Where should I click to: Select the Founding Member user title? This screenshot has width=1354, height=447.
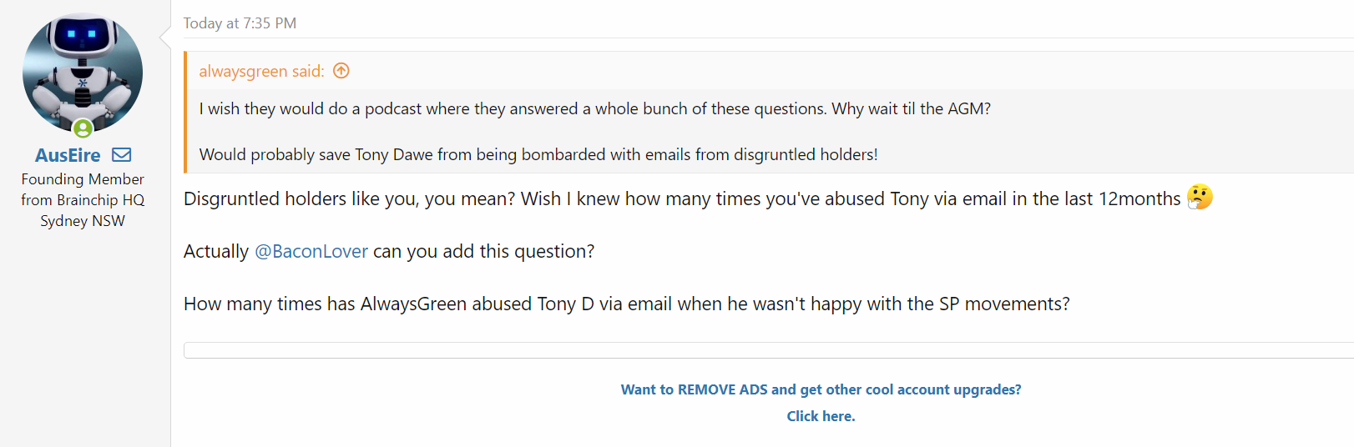pos(83,179)
